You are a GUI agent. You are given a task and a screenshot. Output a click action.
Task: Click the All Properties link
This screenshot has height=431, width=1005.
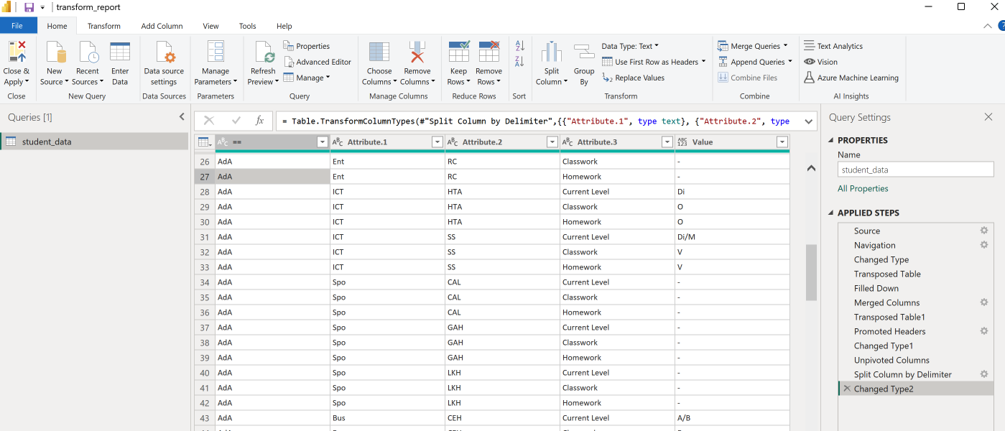point(863,189)
